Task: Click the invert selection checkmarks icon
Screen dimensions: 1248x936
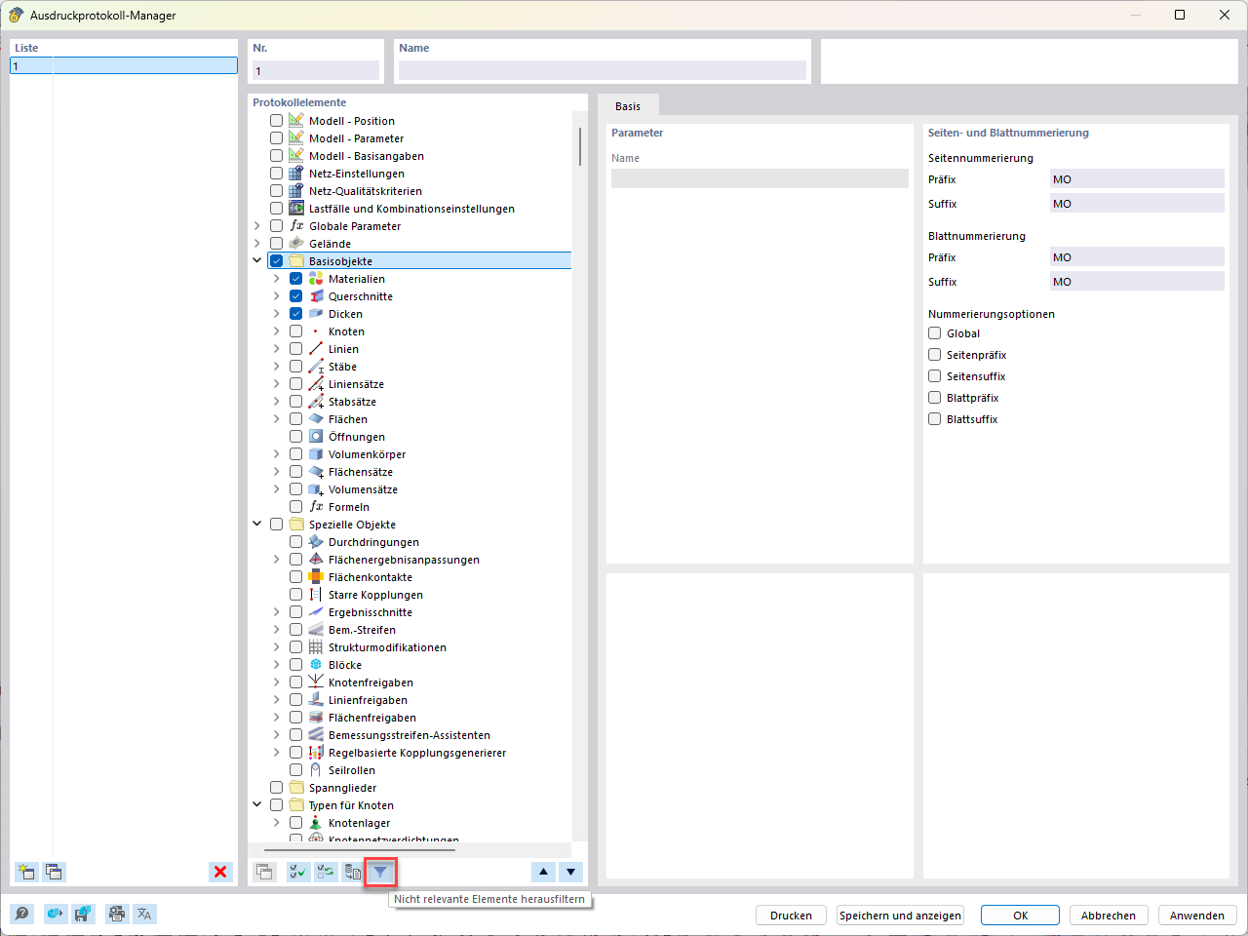Action: [326, 872]
